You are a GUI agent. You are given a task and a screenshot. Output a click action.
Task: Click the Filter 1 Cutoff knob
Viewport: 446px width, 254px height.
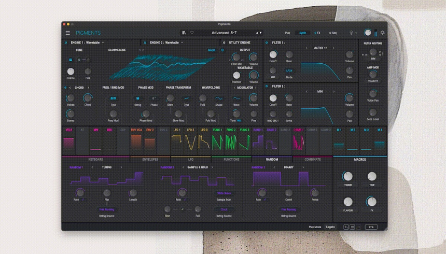click(x=273, y=54)
